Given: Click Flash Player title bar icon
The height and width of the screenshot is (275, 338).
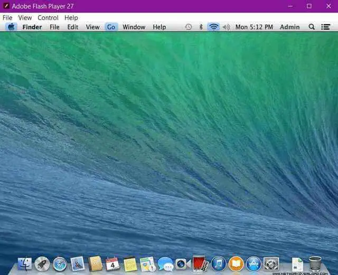Looking at the screenshot, I should tap(6, 6).
